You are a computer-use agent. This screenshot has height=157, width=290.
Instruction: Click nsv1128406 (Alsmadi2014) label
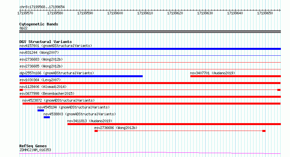coord(43,87)
